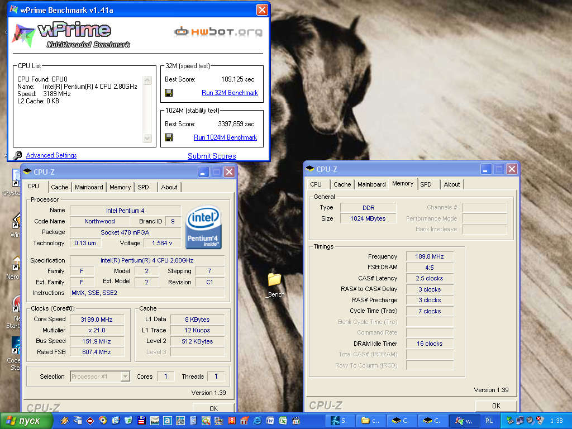Open About tab in right CPU-Z window

click(451, 184)
